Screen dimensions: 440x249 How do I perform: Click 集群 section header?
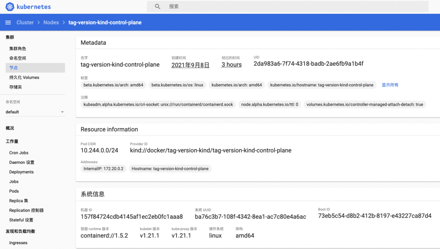tap(10, 37)
